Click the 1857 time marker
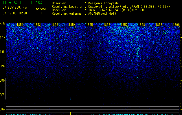Image resolution: width=182 pixels, height=115 pixels. (124, 25)
